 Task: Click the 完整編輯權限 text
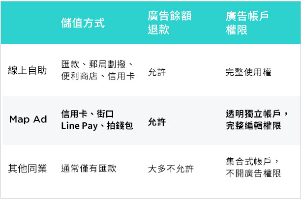(253, 126)
